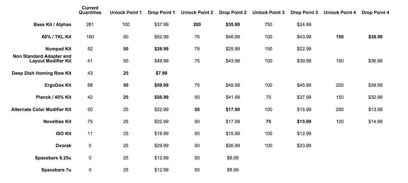This screenshot has height=183, width=408.
Task: Select the Unlock Point 1 header
Action: pos(126,12)
